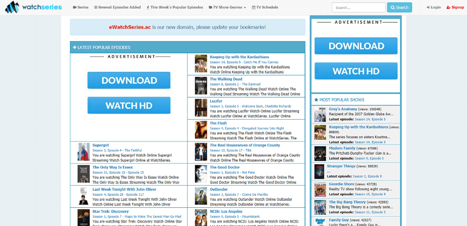Open Star Trek: Discovery title link
The width and height of the screenshot is (467, 226).
coord(111,212)
